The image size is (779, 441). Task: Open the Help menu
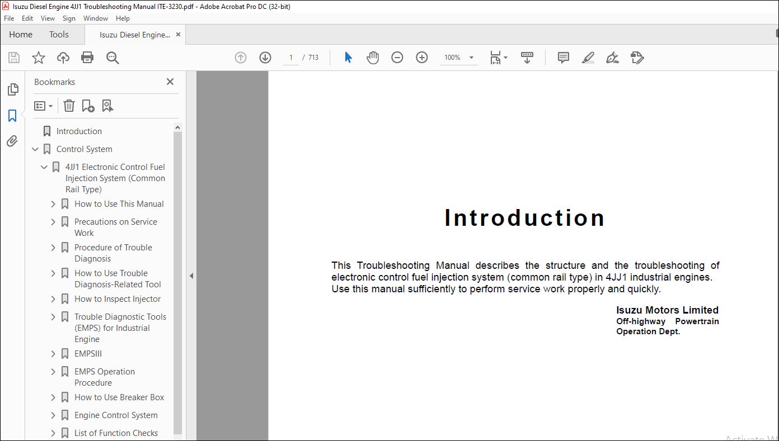pyautogui.click(x=123, y=18)
